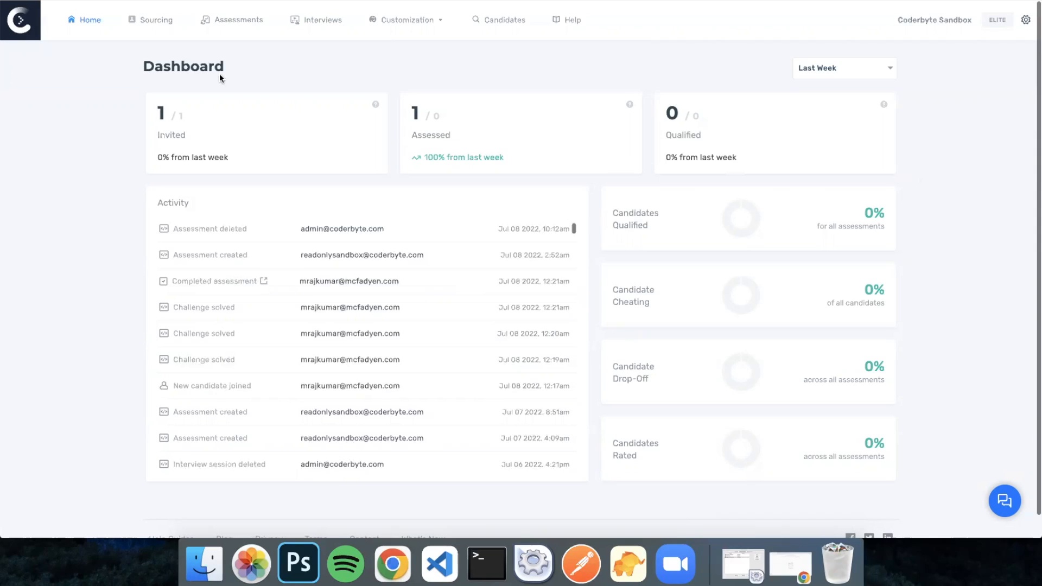Click the ELITE badge label
This screenshot has height=586, width=1042.
coord(997,20)
